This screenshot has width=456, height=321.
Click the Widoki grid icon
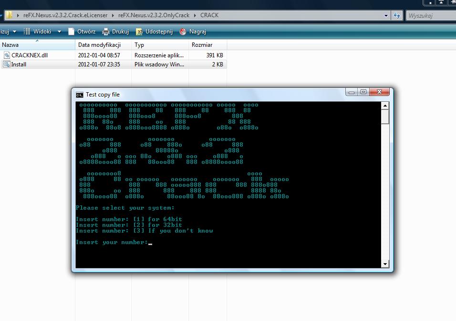pos(27,32)
